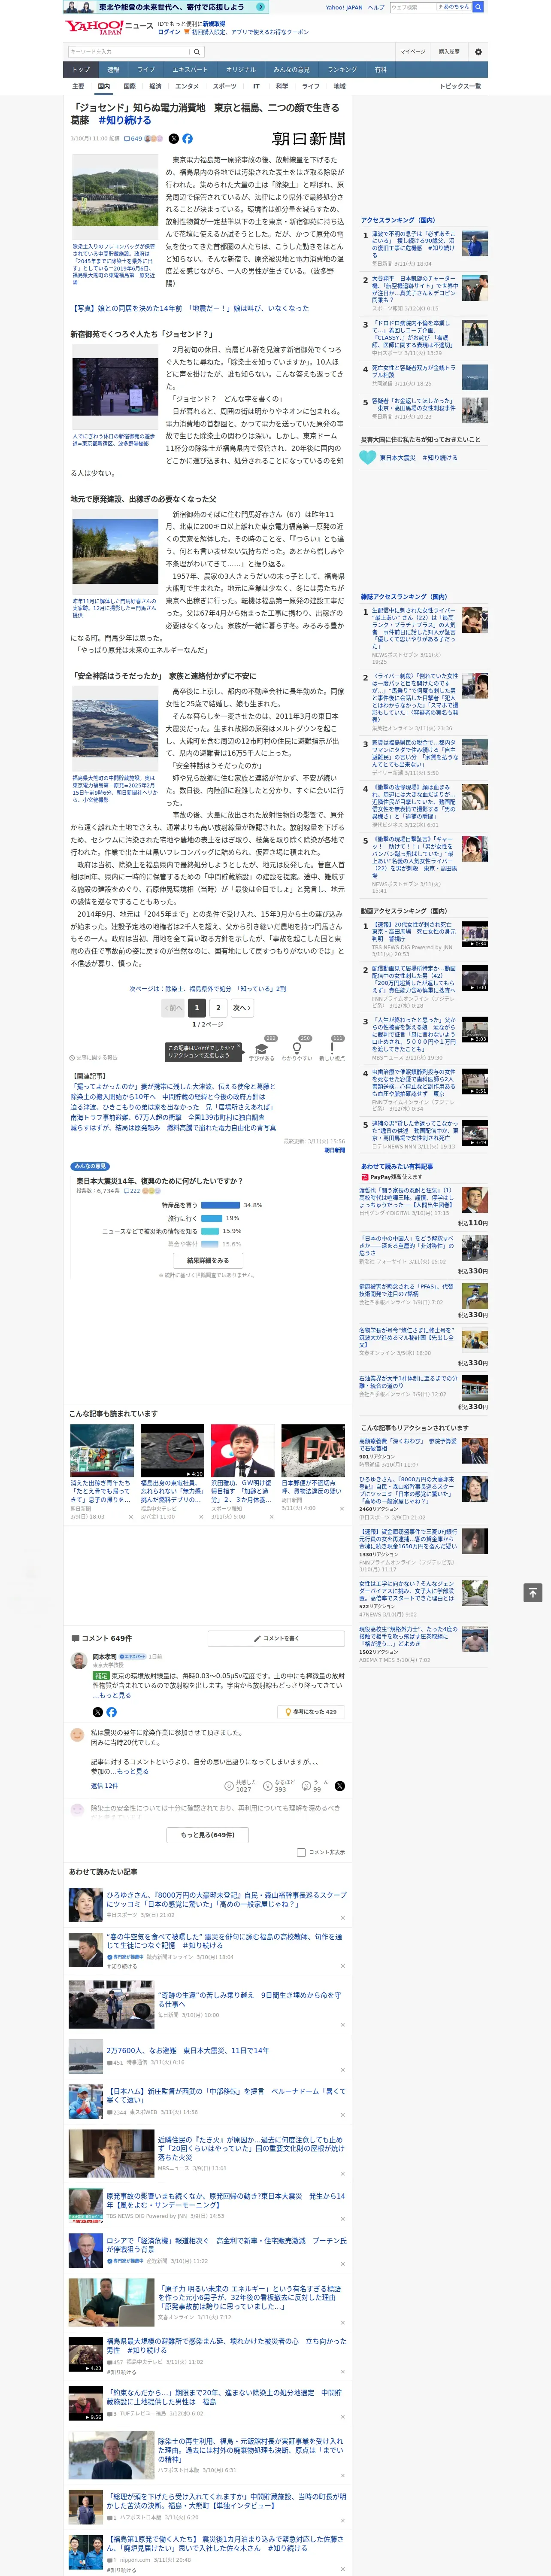Open the settings gear icon in header
Viewport: 551px width, 2576px height.
(x=477, y=51)
